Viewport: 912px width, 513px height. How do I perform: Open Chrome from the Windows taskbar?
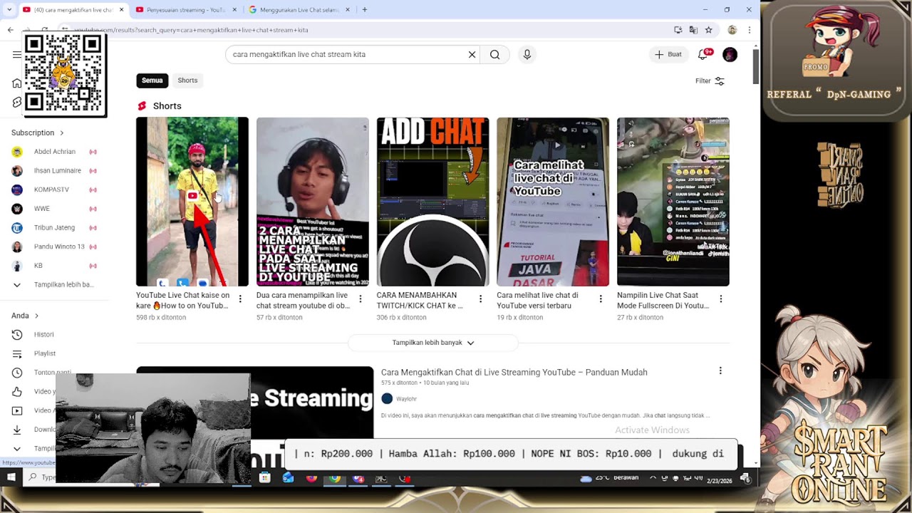(x=335, y=478)
